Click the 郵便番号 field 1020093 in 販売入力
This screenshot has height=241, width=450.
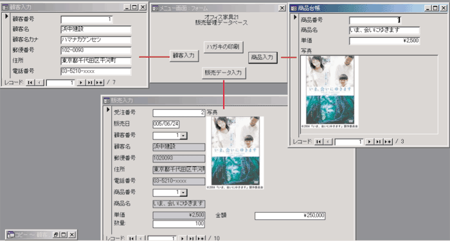[179, 158]
